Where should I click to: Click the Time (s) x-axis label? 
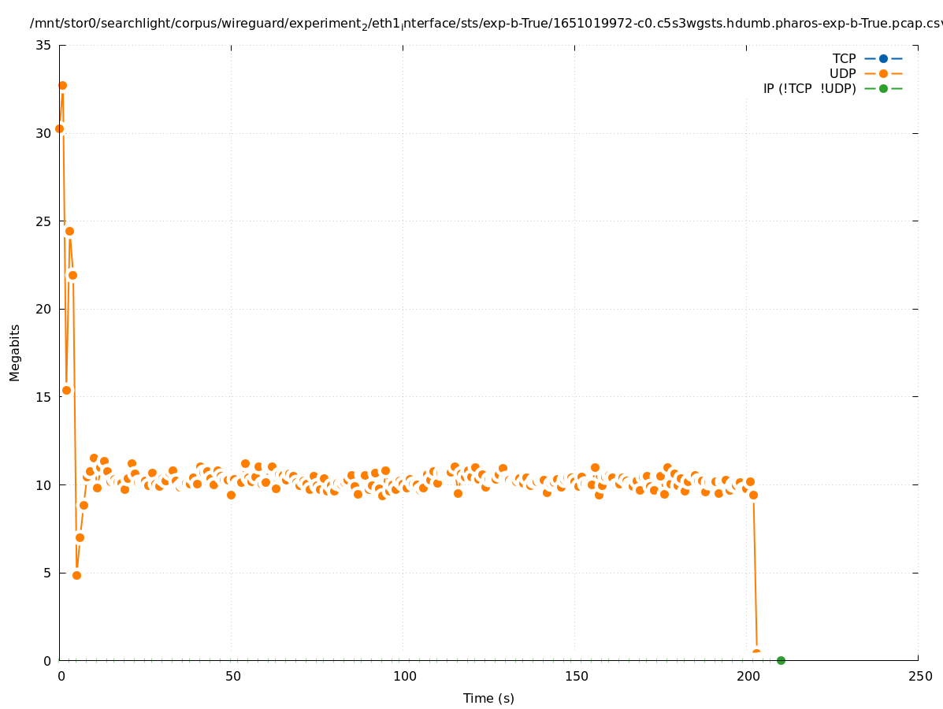[488, 698]
